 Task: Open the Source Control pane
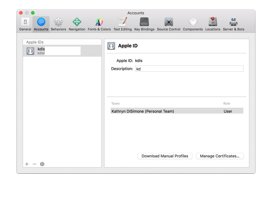(169, 25)
